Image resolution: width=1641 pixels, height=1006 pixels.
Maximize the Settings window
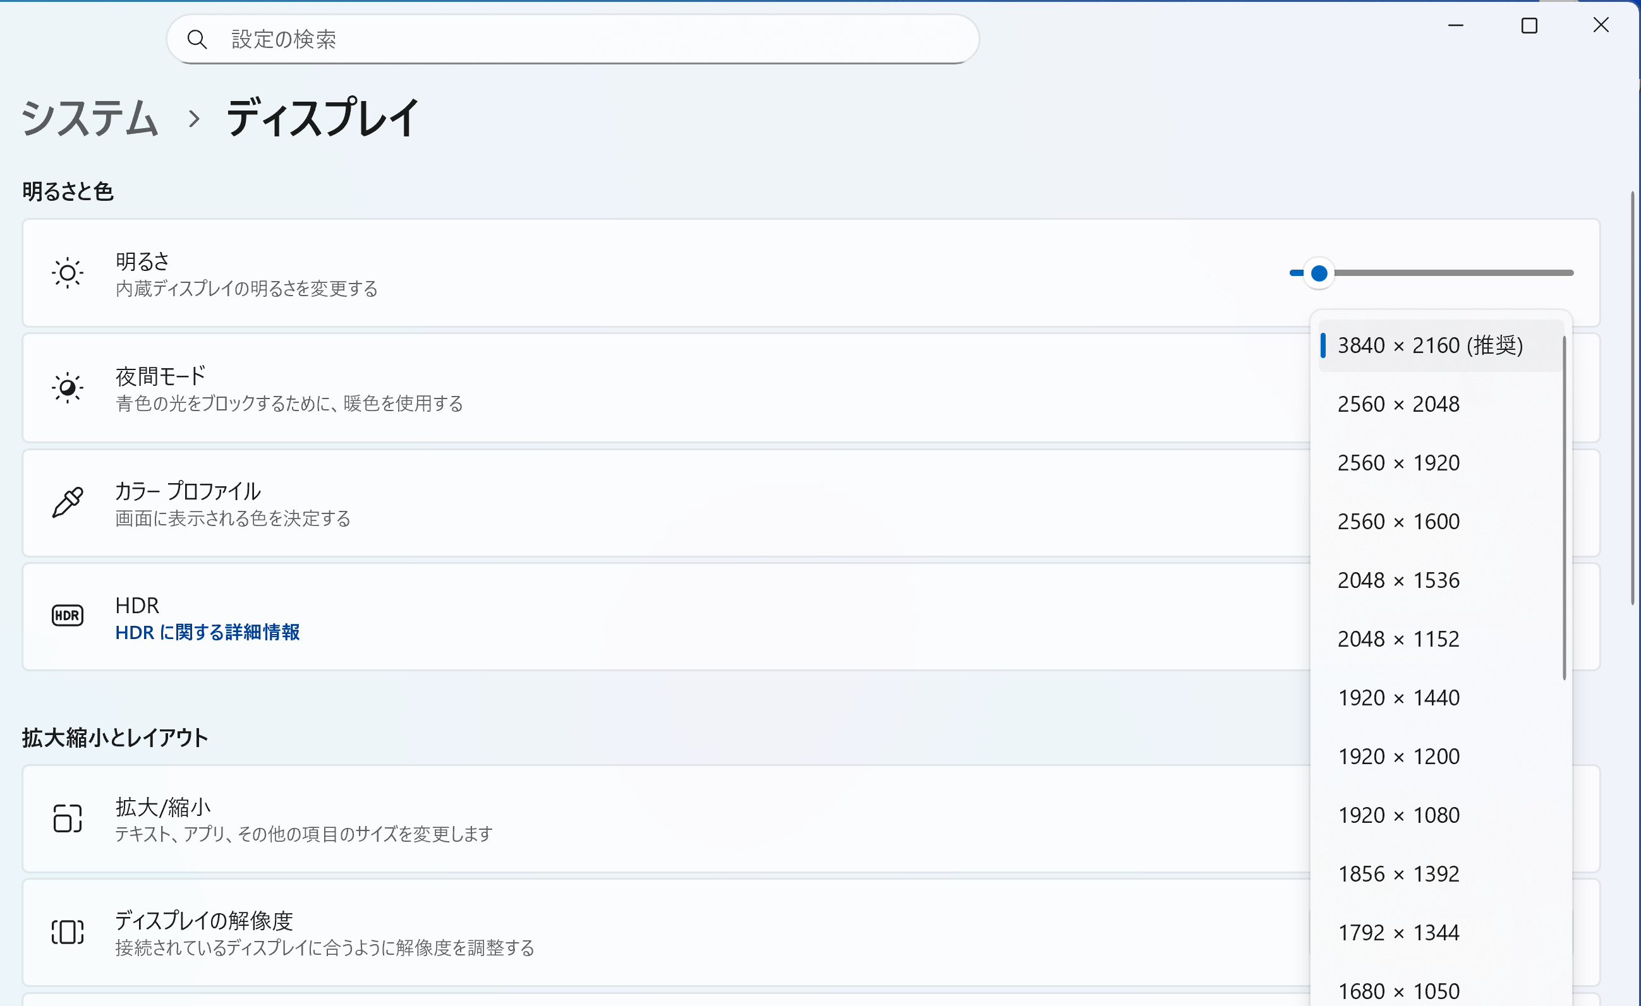click(1529, 25)
